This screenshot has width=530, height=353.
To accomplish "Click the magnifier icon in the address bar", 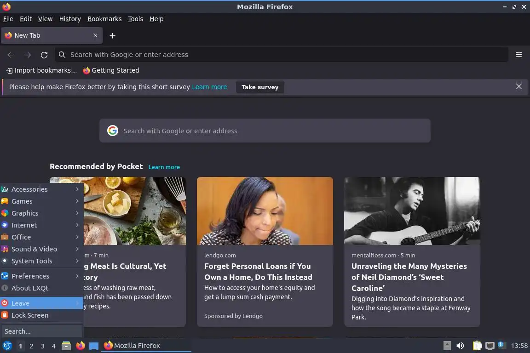I will click(x=62, y=55).
